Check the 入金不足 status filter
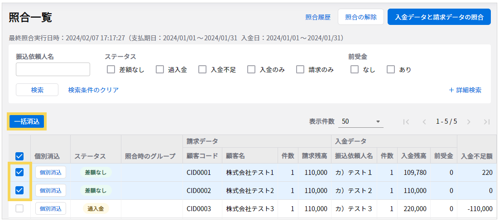 pos(203,70)
